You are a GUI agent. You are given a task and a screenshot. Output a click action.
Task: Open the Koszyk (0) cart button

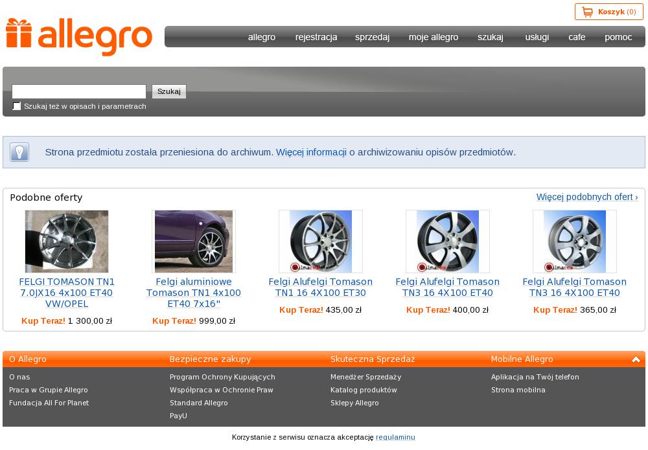pos(608,12)
